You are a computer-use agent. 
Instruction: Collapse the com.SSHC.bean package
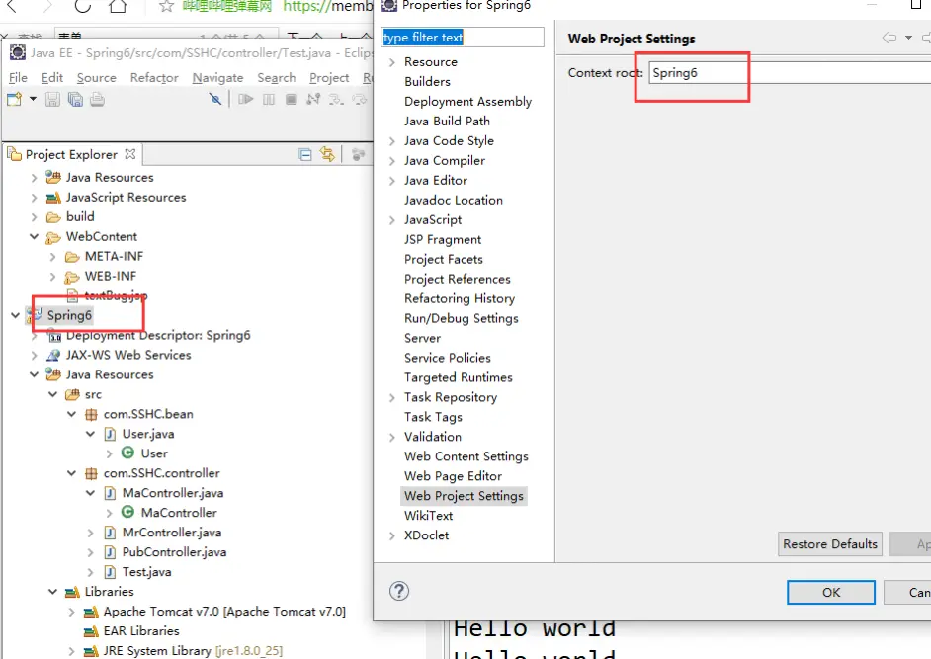coord(71,414)
